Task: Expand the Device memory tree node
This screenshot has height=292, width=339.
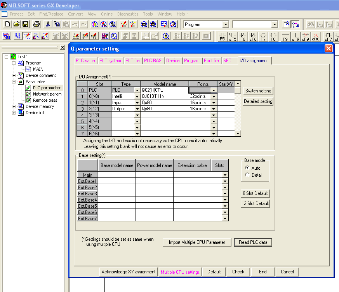Action: click(x=14, y=106)
